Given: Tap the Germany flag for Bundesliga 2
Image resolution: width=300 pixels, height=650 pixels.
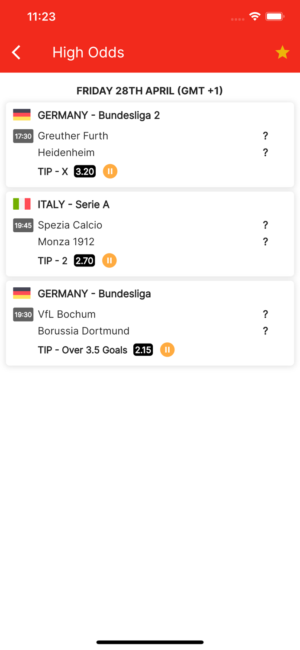Looking at the screenshot, I should tap(23, 114).
